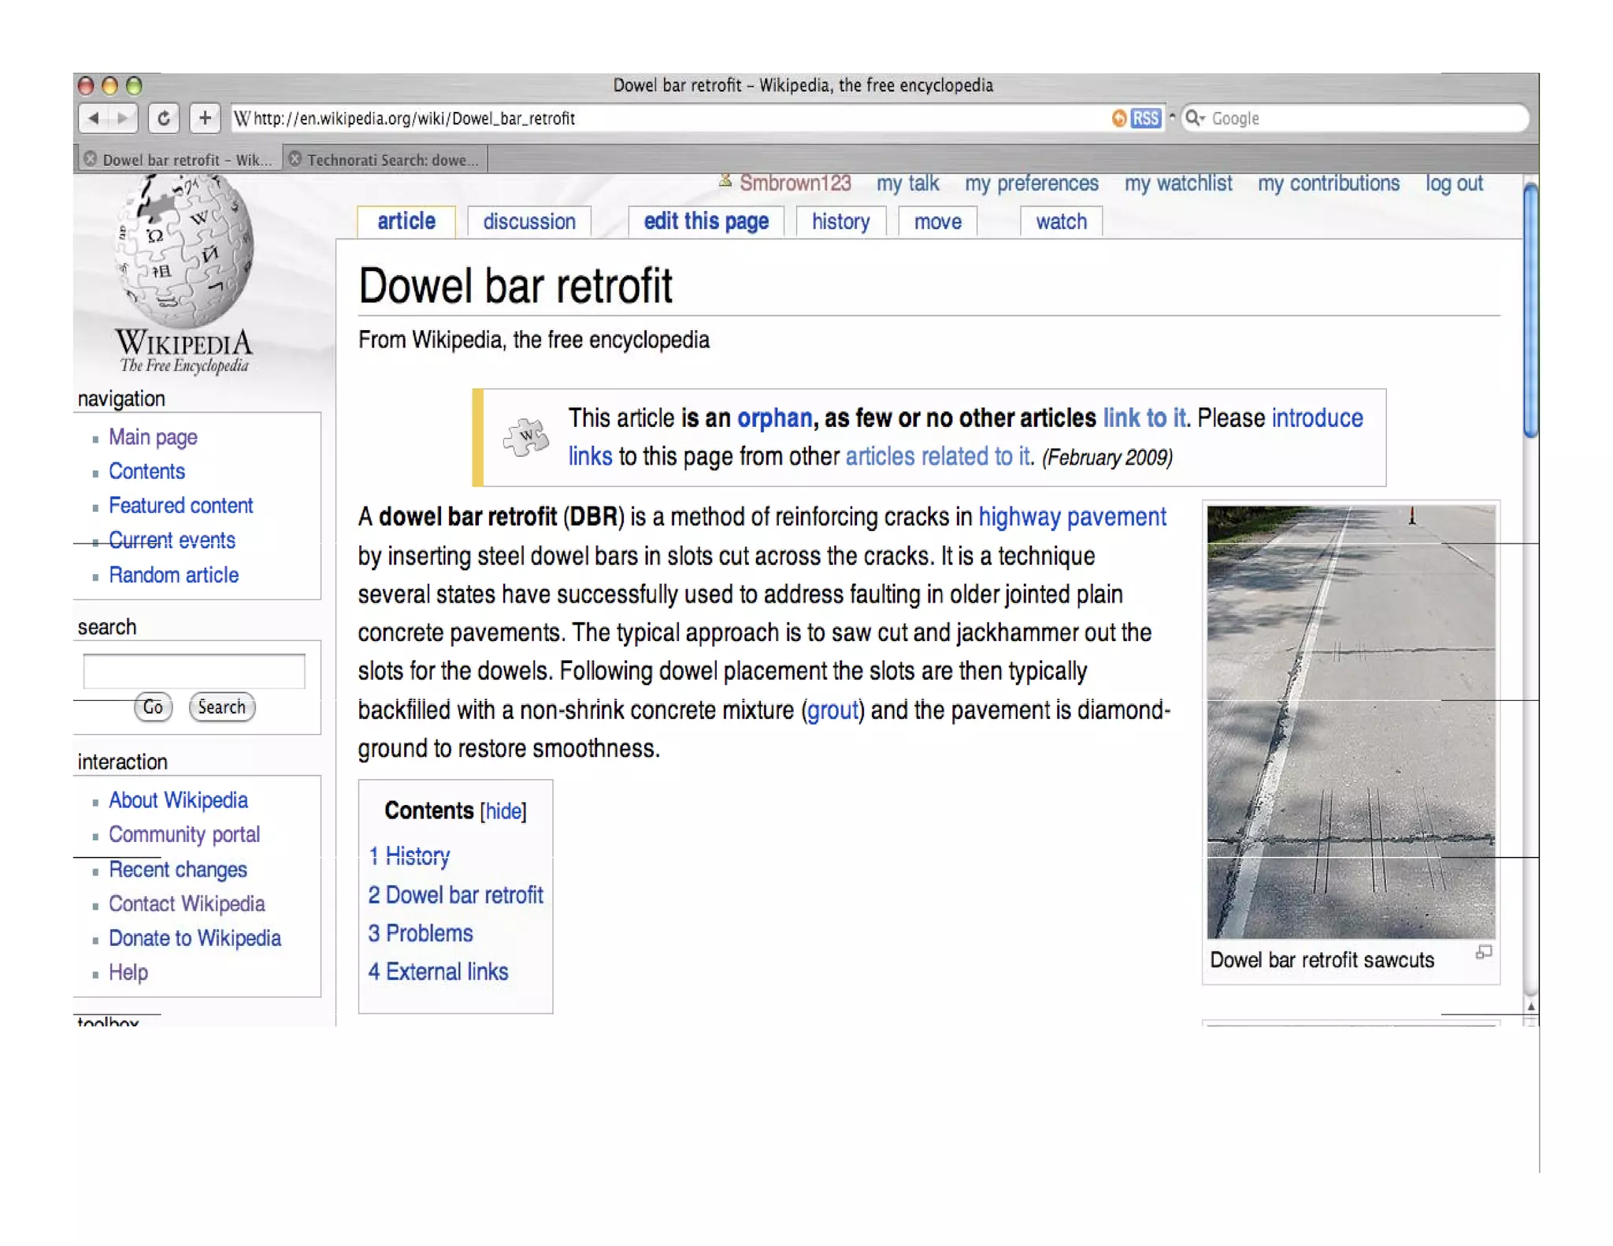Open the Dowel bar retrofit sawcuts photo

[x=1350, y=721]
